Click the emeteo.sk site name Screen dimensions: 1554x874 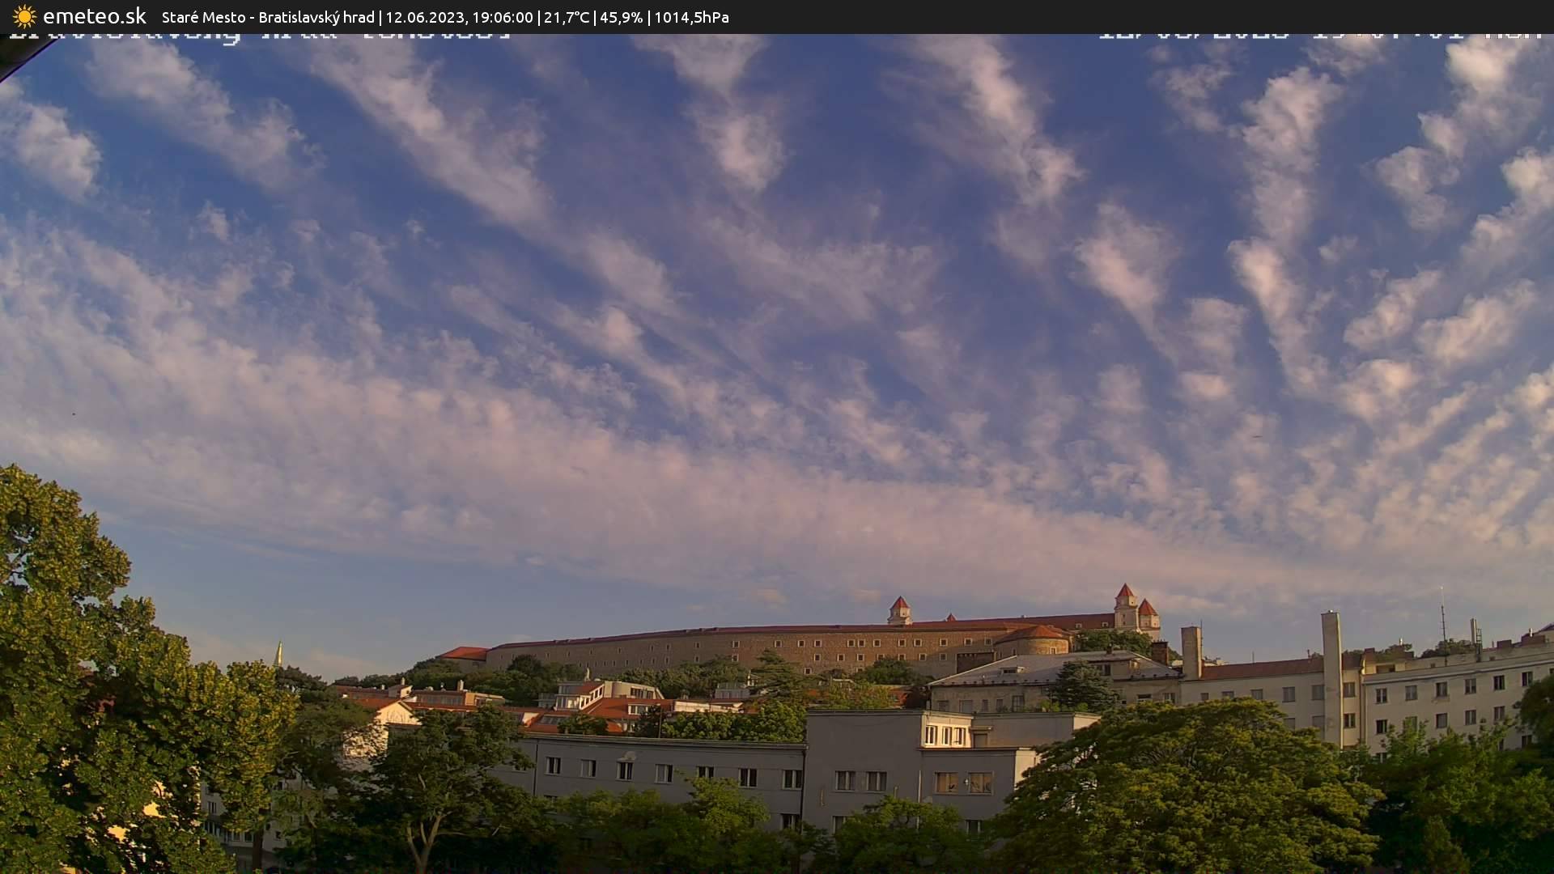point(95,16)
